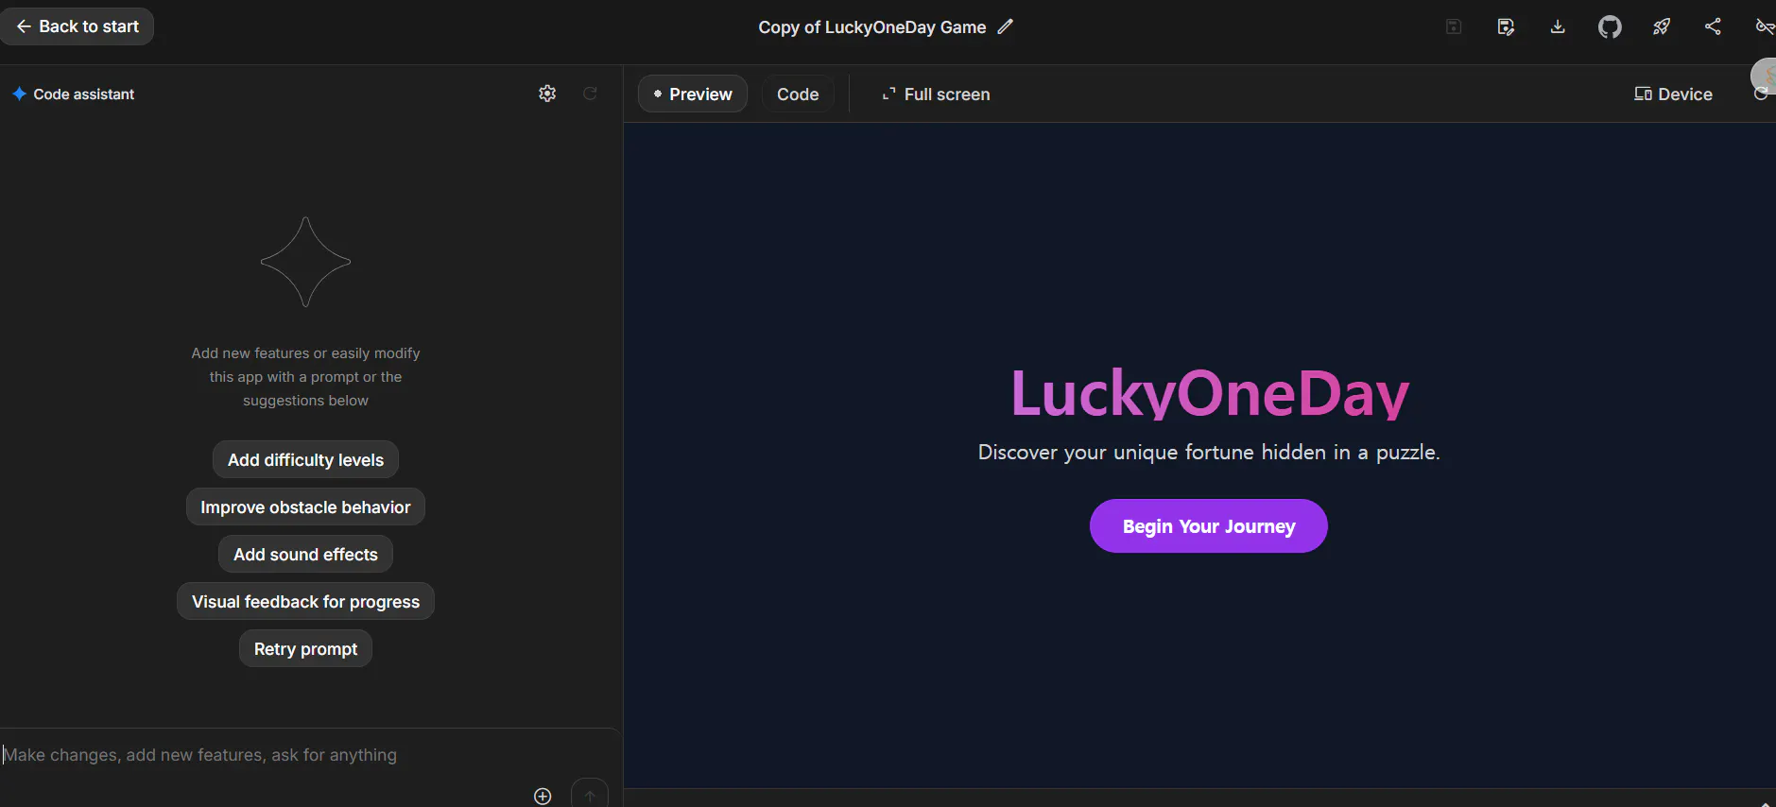Click the code assistant reset arrow icon
The height and width of the screenshot is (807, 1776).
[x=590, y=94]
